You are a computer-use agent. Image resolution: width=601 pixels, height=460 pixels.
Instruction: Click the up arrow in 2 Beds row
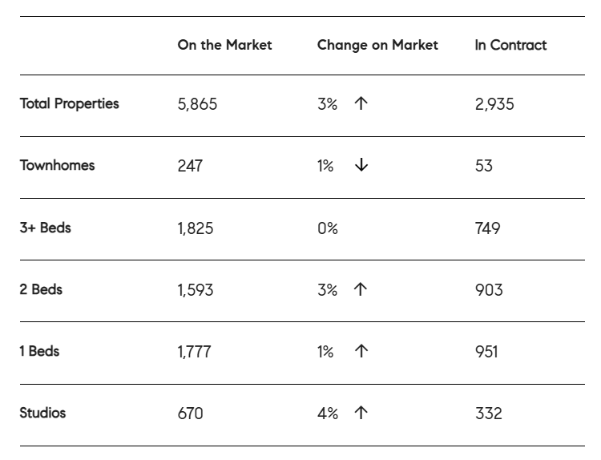(361, 290)
